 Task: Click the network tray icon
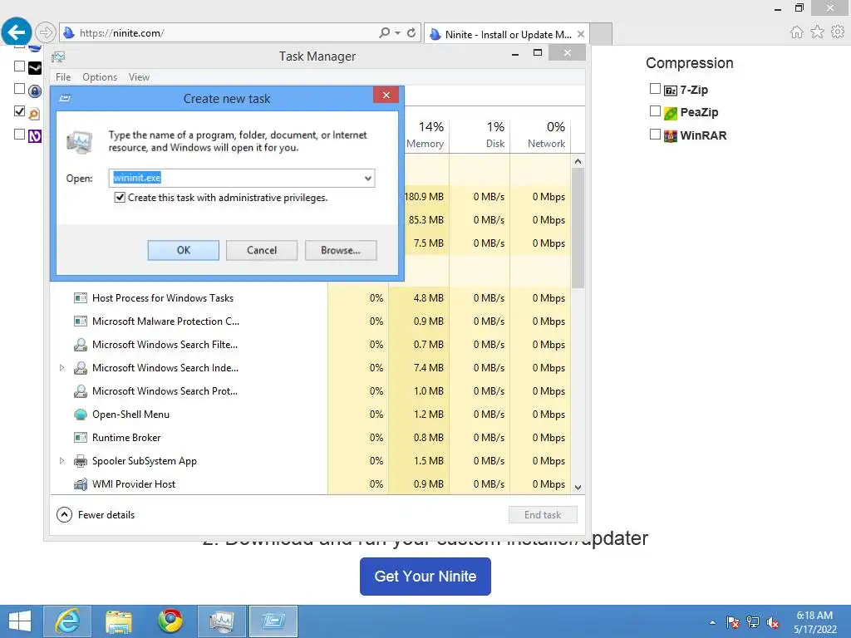(753, 621)
